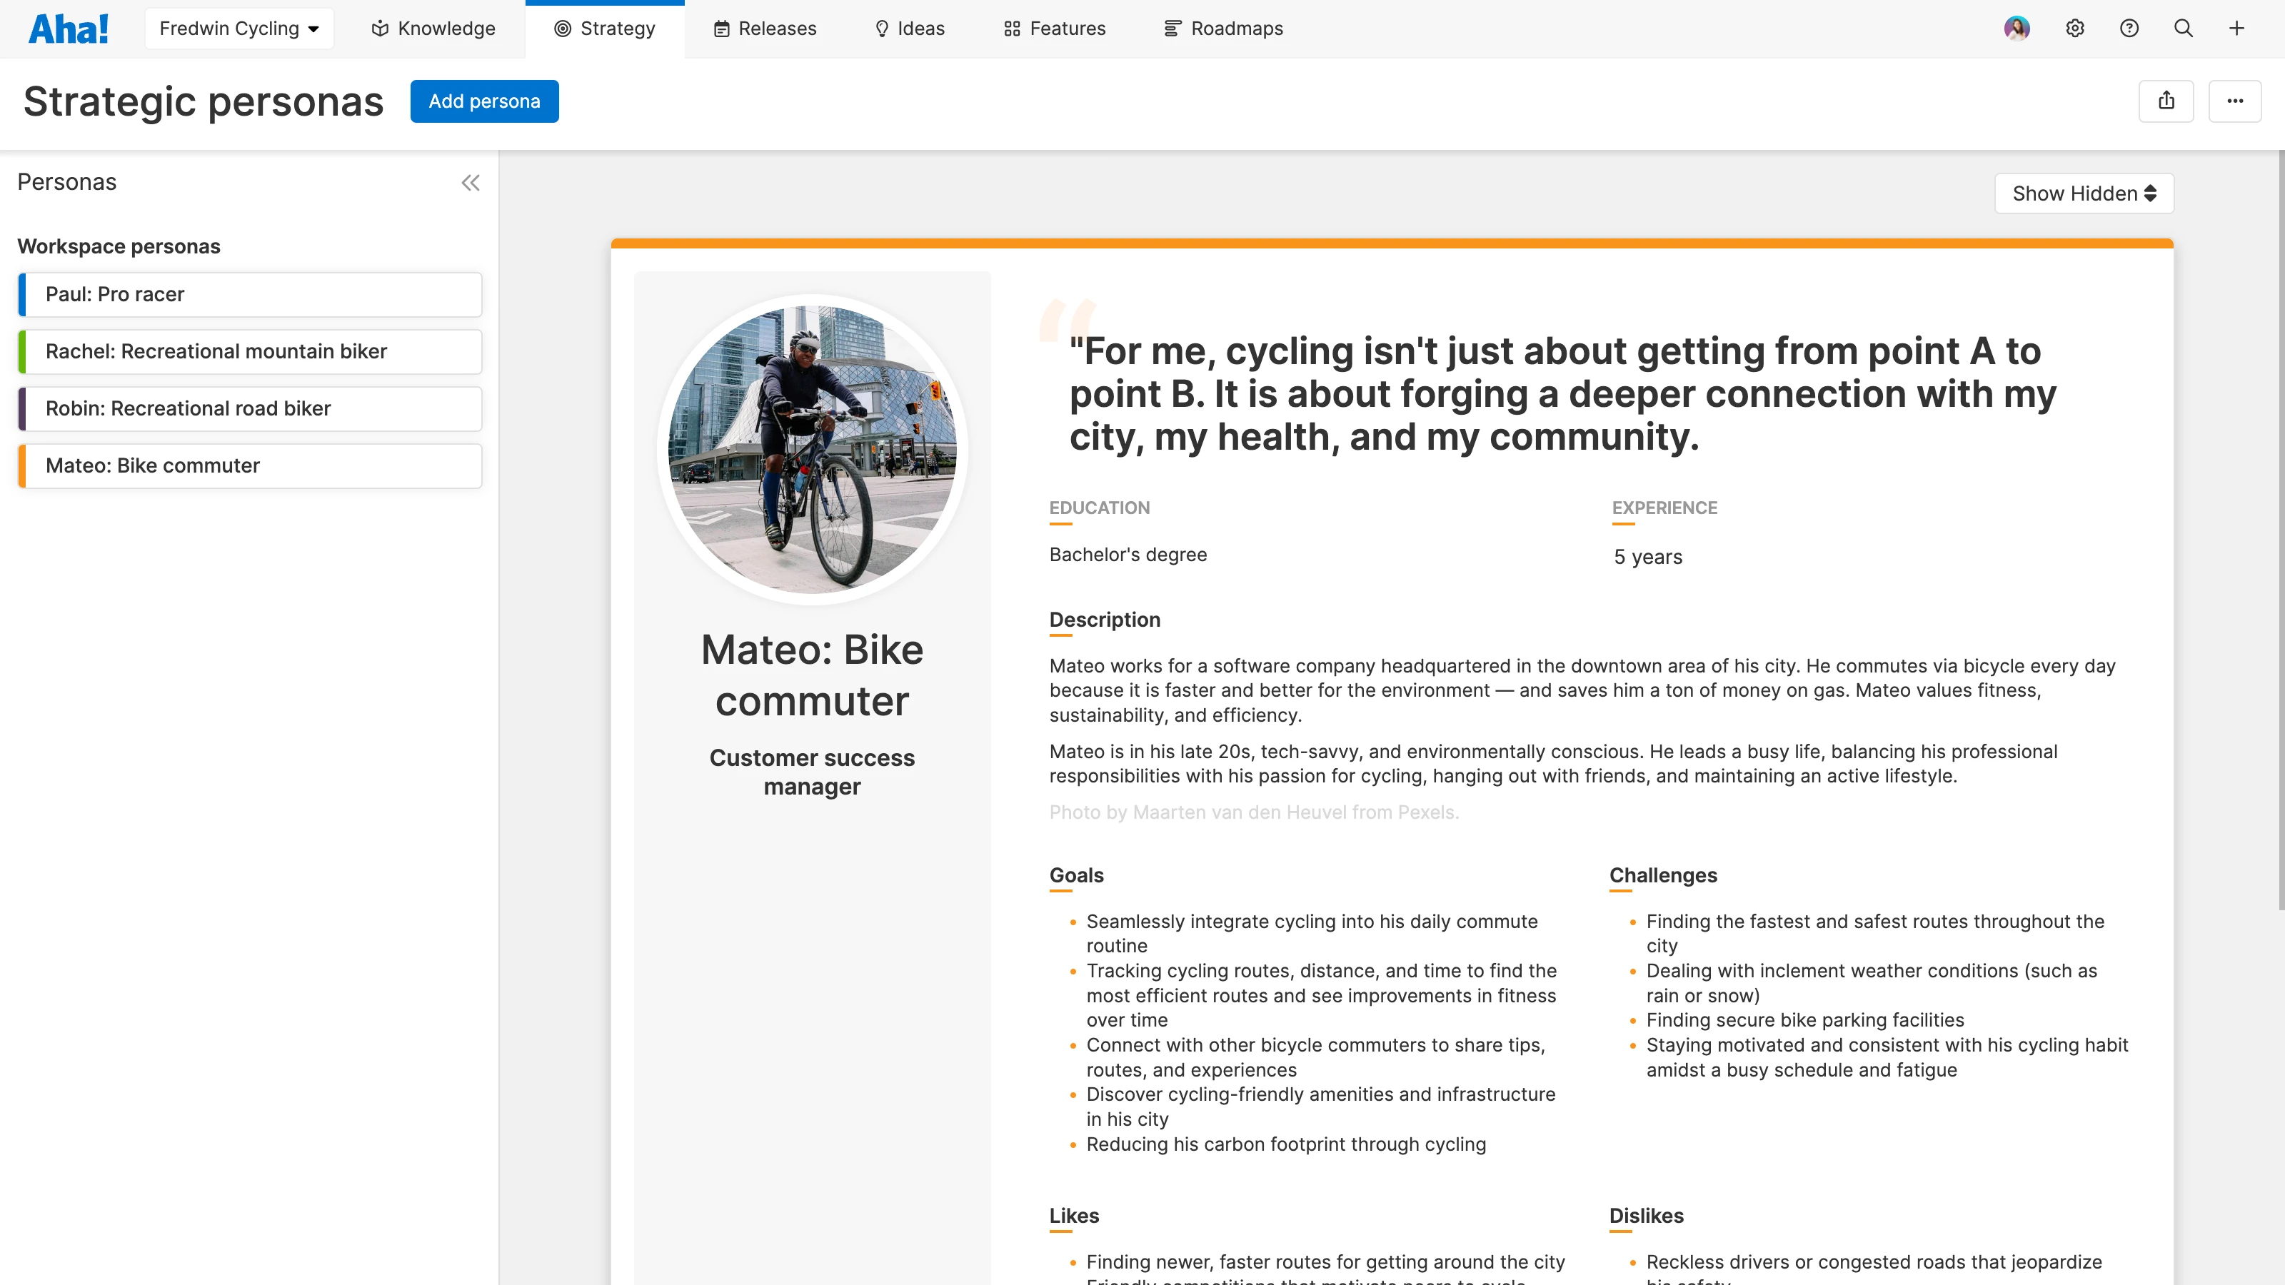Click the Add persona button
This screenshot has height=1285, width=2285.
click(484, 101)
